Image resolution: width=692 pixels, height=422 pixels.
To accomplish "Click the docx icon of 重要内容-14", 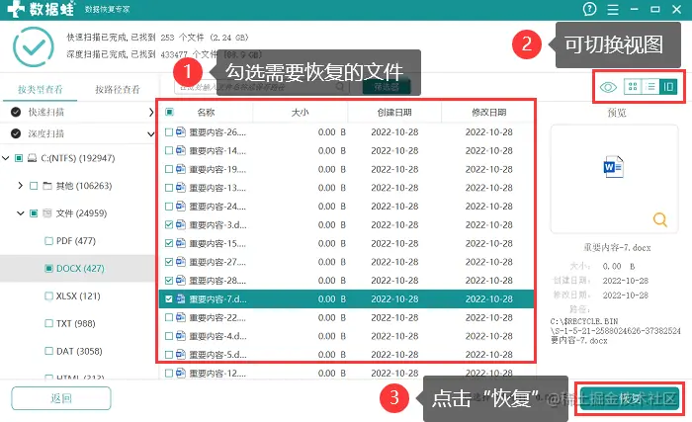I will click(x=181, y=150).
